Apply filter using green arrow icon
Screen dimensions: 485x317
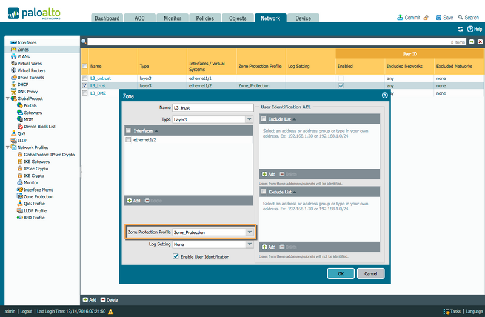click(x=472, y=42)
